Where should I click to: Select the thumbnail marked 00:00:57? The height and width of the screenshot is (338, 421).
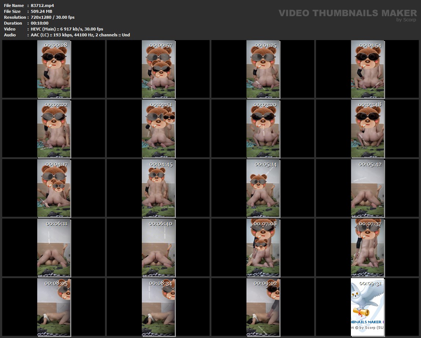click(x=158, y=69)
